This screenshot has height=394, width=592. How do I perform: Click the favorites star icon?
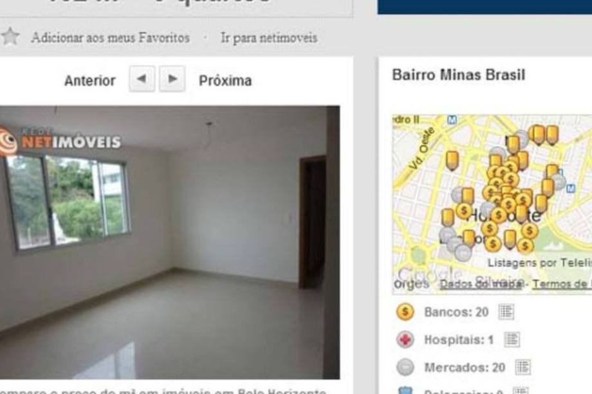(x=10, y=37)
